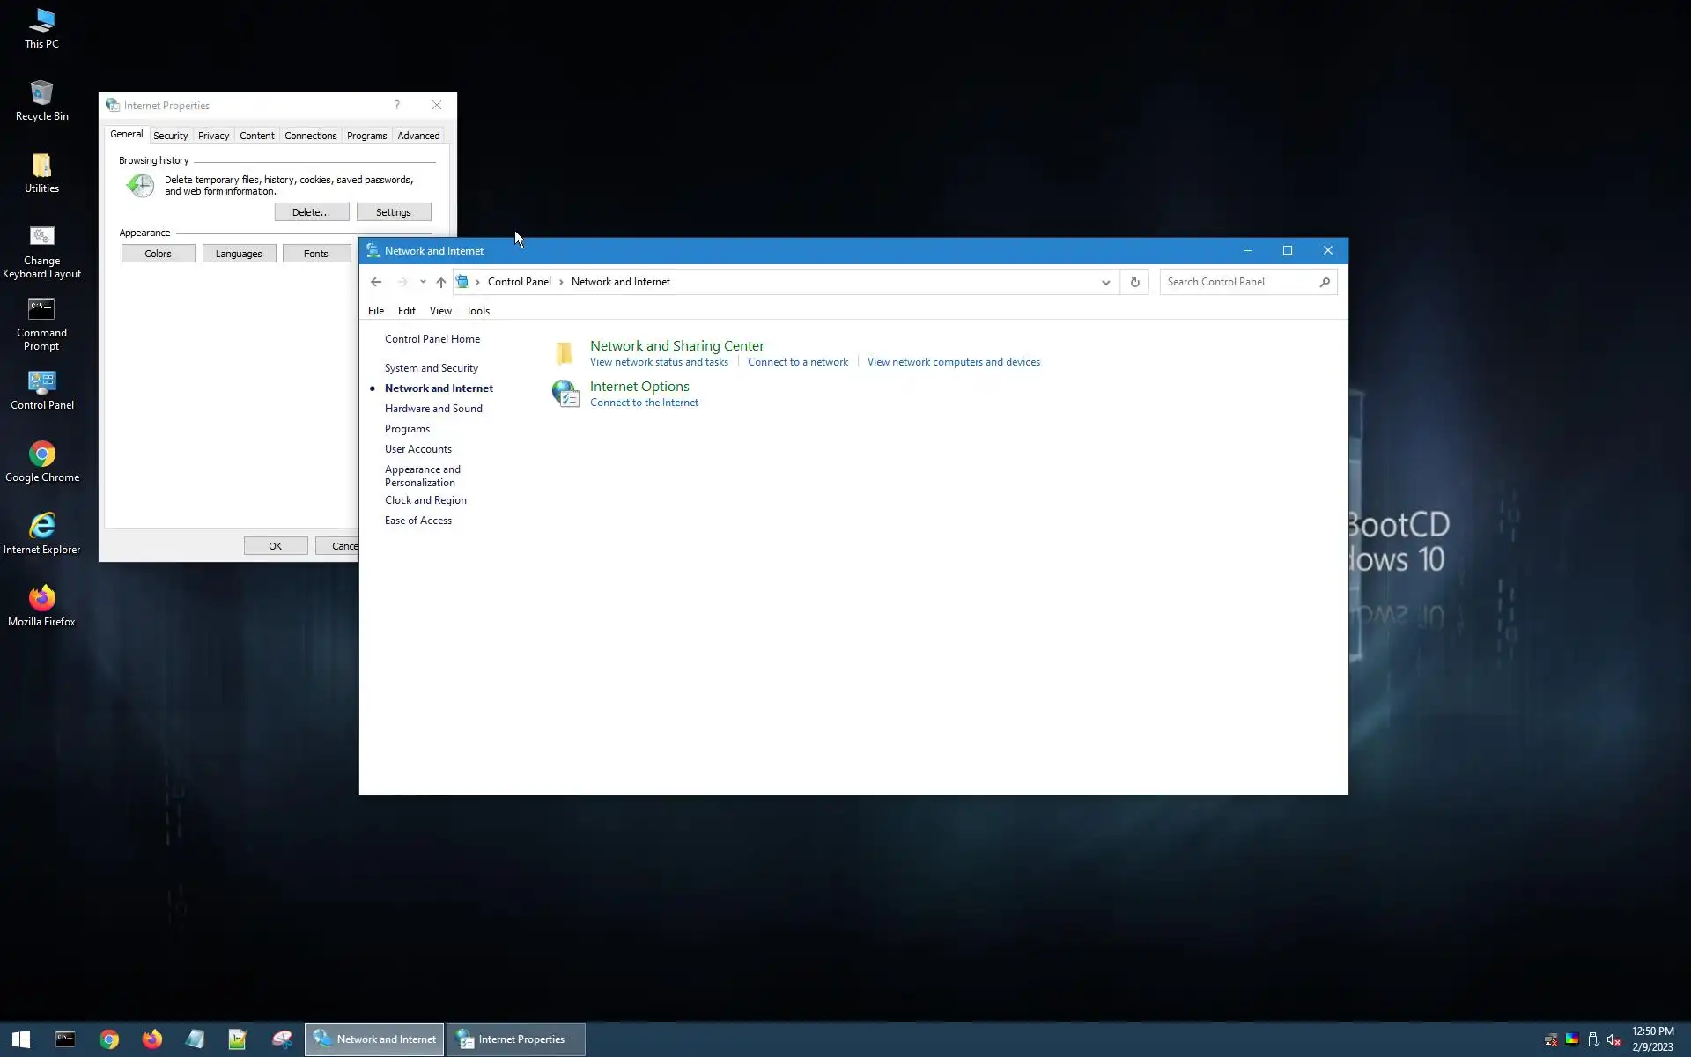Open Internet Explorer desktop icon
1691x1057 pixels.
(41, 527)
